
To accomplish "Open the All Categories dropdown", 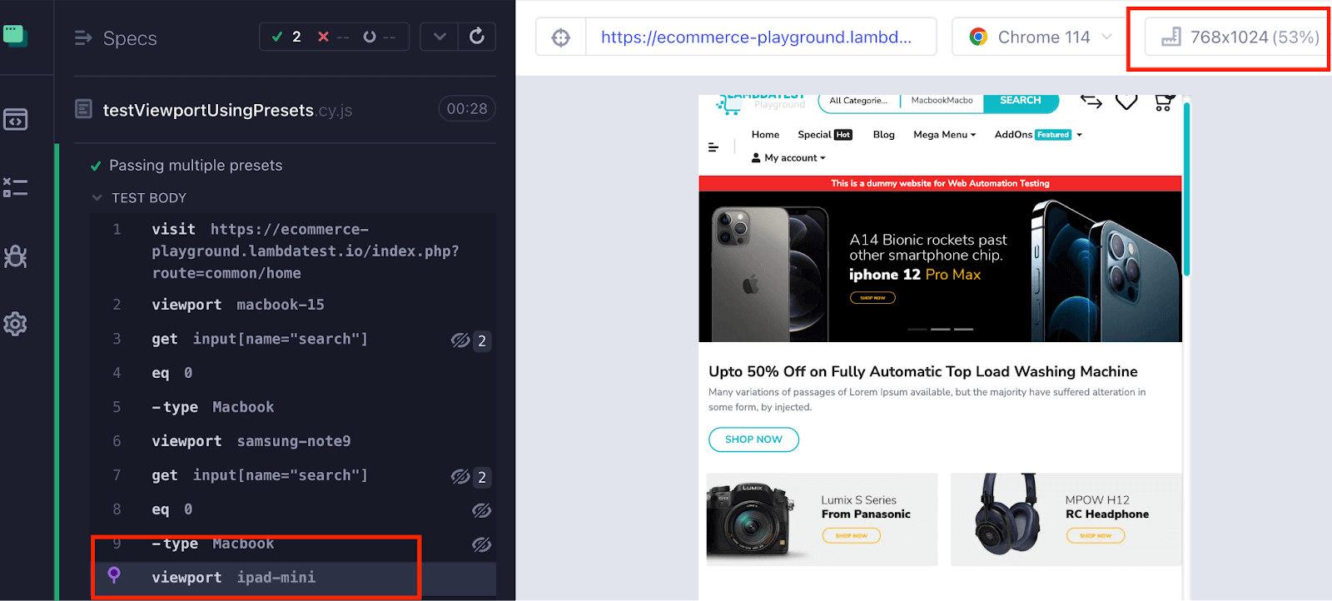I will point(858,101).
